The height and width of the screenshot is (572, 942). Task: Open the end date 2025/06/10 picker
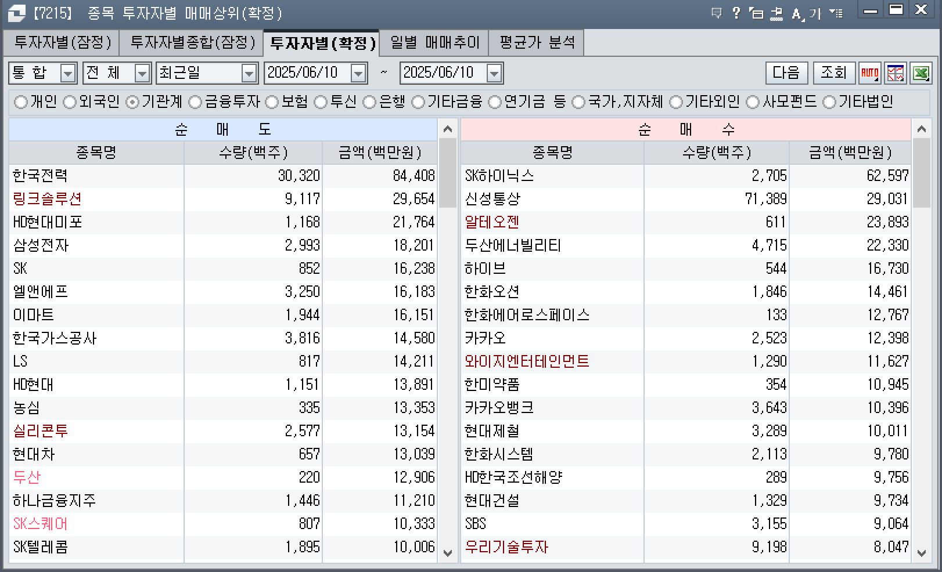[x=494, y=73]
